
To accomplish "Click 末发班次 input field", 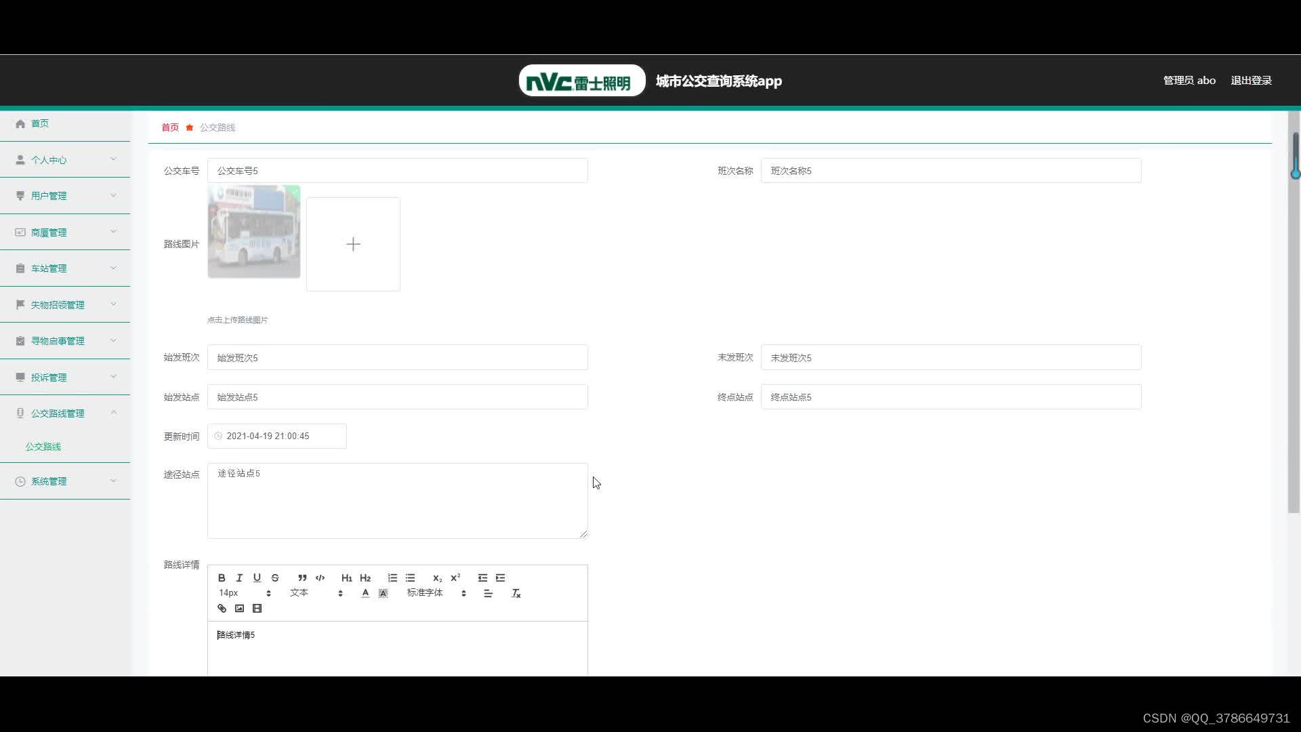I will click(951, 357).
